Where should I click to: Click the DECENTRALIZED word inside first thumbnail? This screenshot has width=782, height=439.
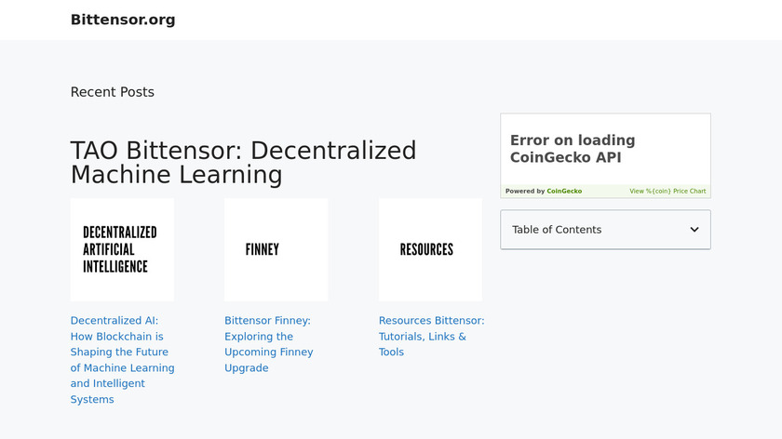120,233
